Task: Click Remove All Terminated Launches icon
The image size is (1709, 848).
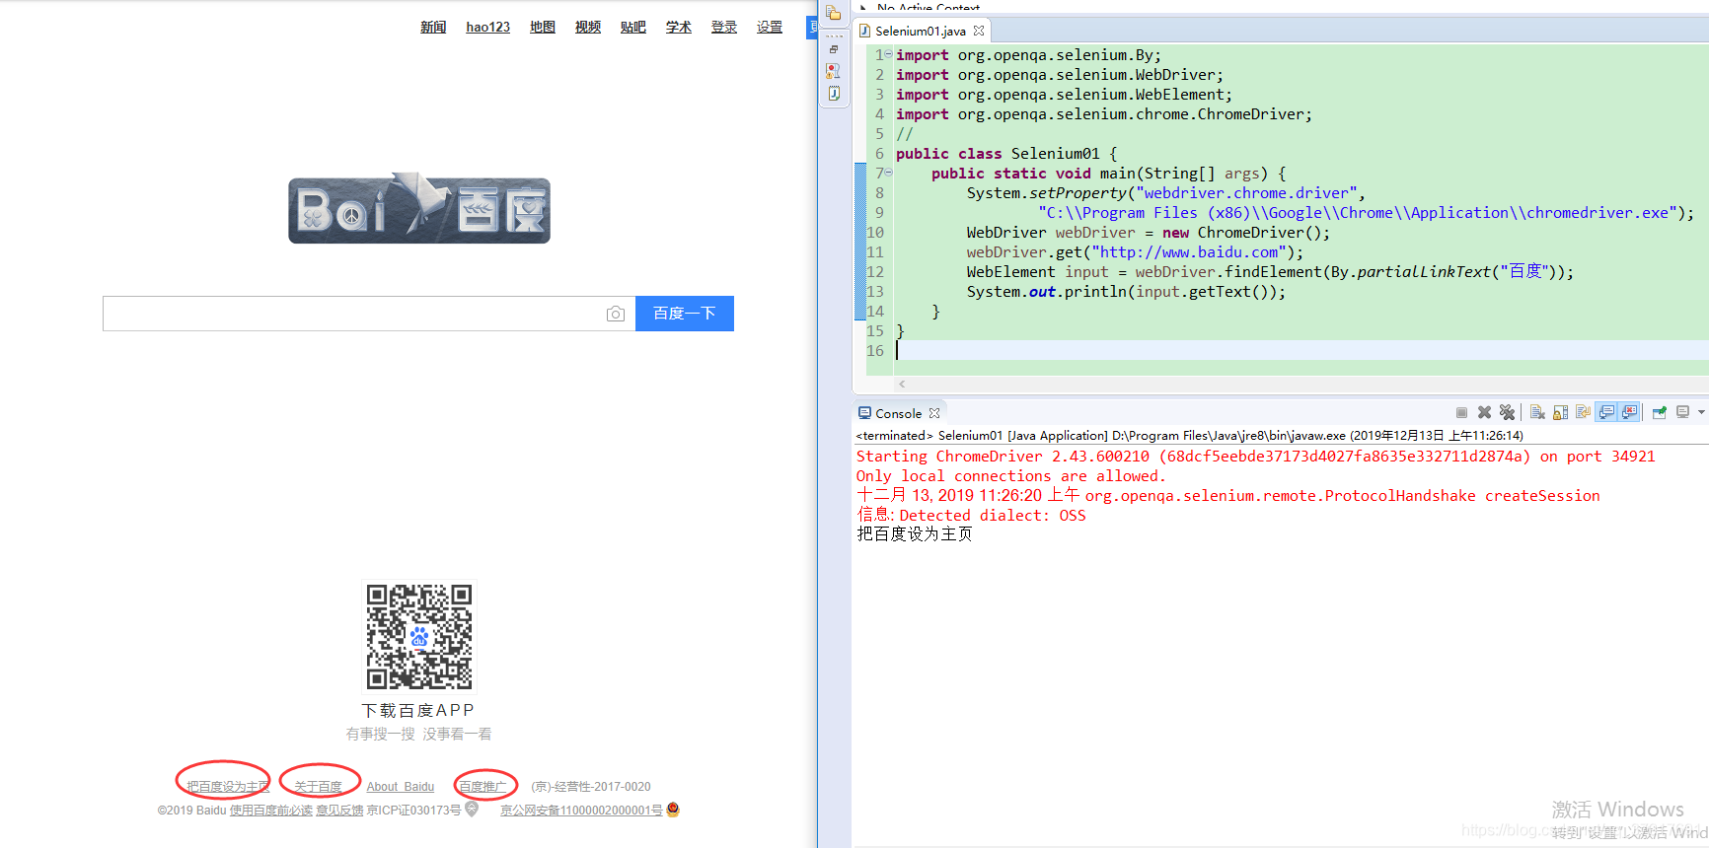Action: [x=1507, y=413]
